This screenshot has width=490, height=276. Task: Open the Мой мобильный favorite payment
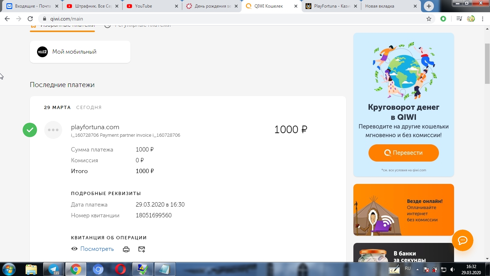pos(80,52)
